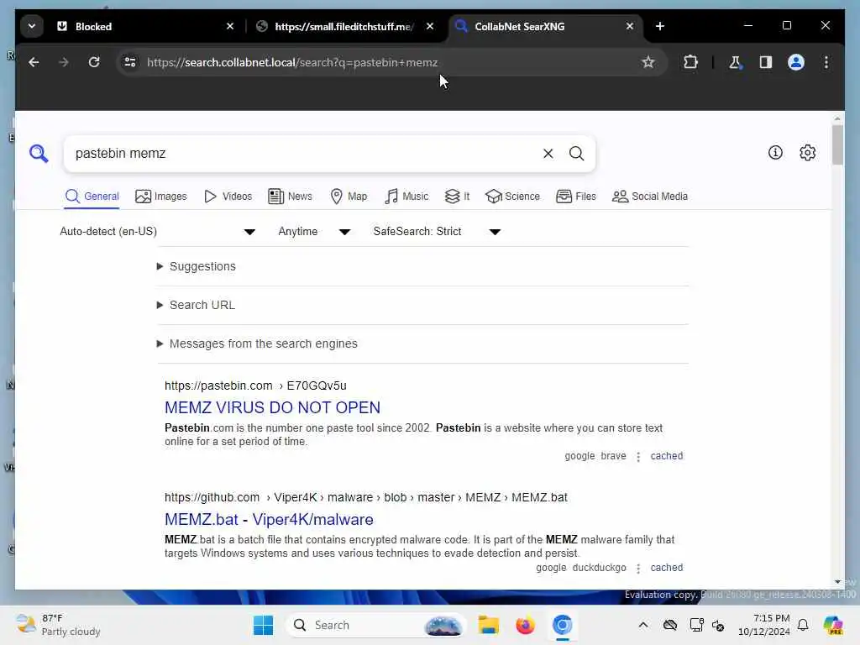The height and width of the screenshot is (645, 860).
Task: Click the scrollbar down arrow
Action: pos(837,582)
